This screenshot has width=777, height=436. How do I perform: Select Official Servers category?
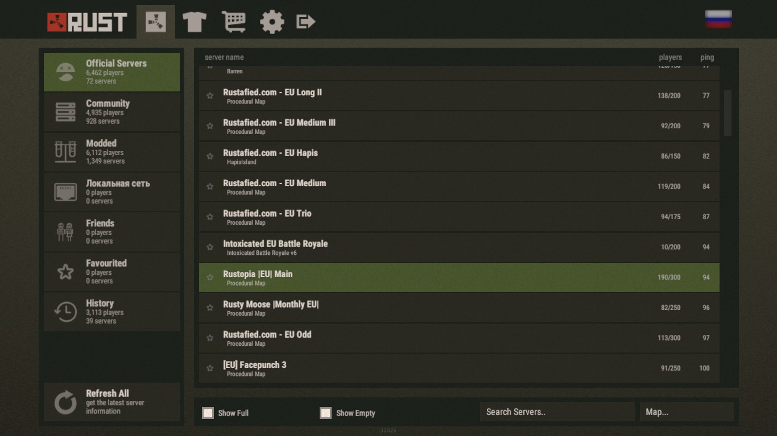pos(112,72)
